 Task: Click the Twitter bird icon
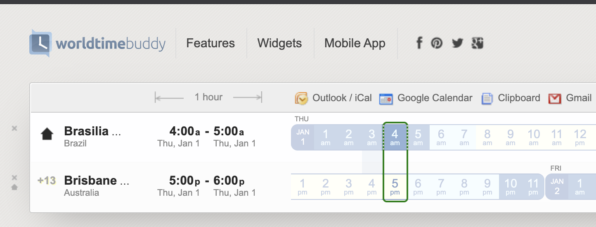457,43
